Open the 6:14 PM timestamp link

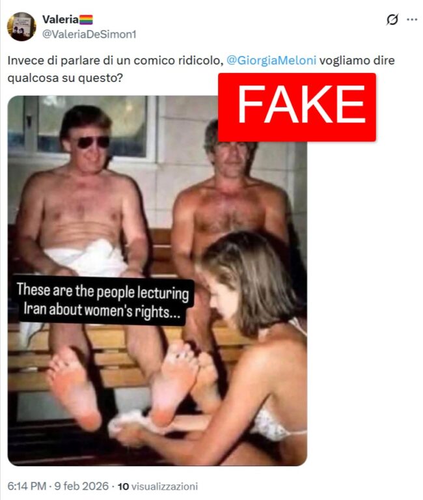[x=27, y=486]
